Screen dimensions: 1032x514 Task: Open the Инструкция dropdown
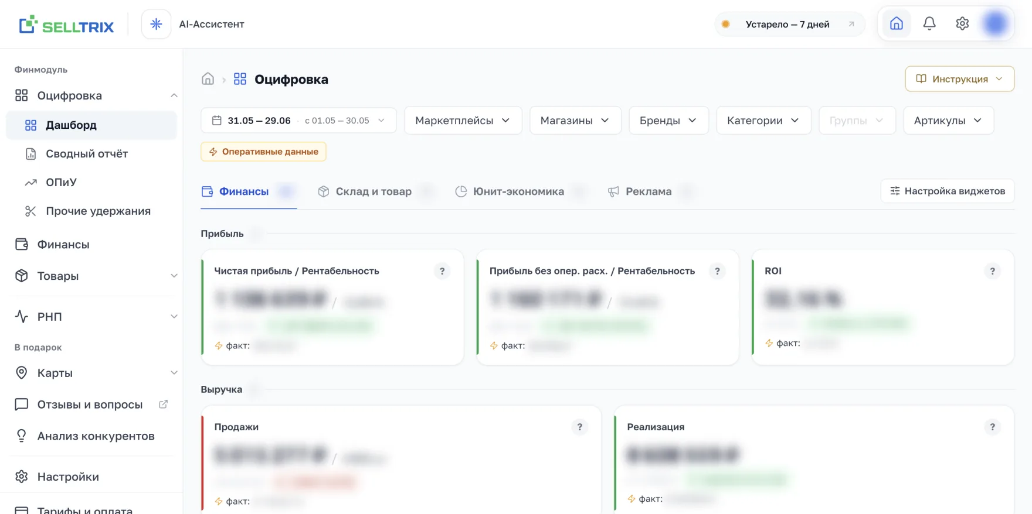[959, 79]
